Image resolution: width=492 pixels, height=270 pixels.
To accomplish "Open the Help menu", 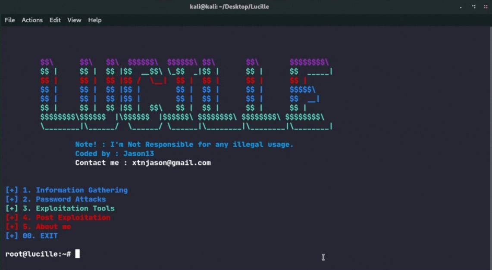I will [94, 20].
